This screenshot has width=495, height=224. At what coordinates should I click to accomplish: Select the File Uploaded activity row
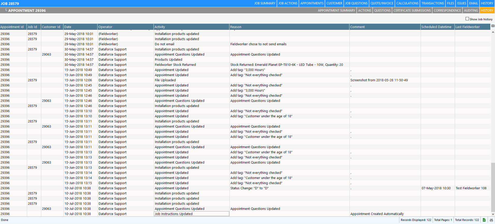[x=165, y=80]
